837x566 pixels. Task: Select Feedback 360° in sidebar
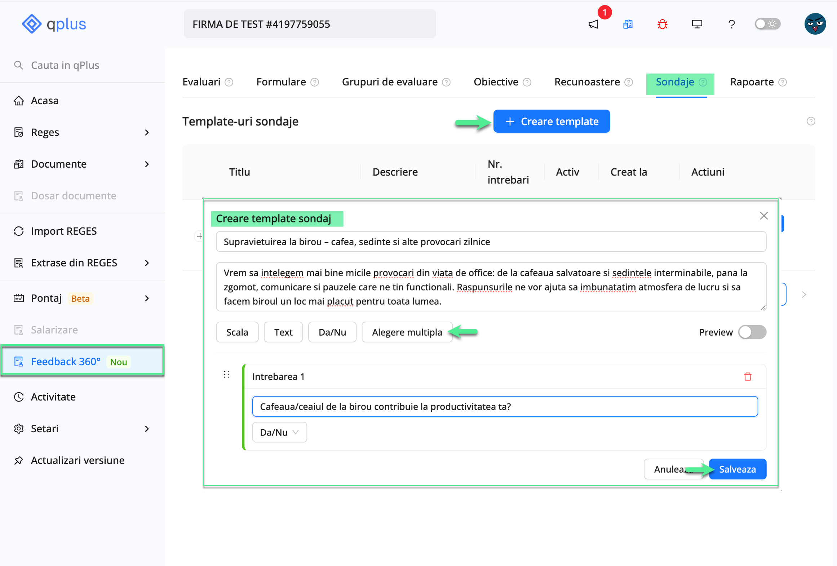coord(83,361)
